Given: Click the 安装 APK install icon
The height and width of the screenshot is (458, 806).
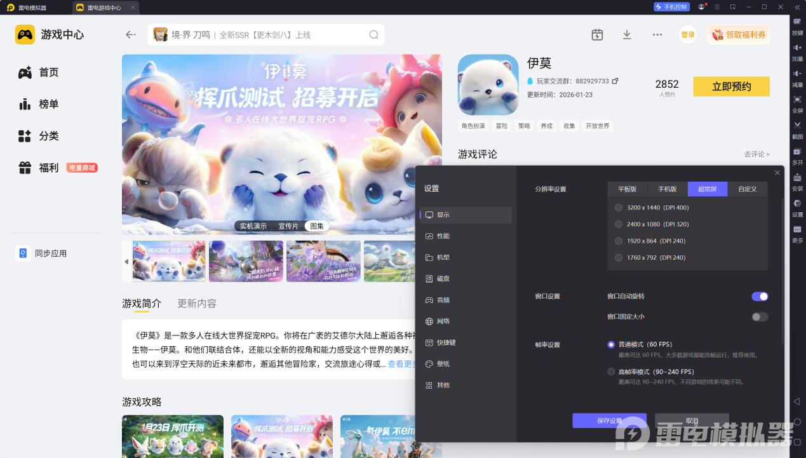Looking at the screenshot, I should click(797, 177).
